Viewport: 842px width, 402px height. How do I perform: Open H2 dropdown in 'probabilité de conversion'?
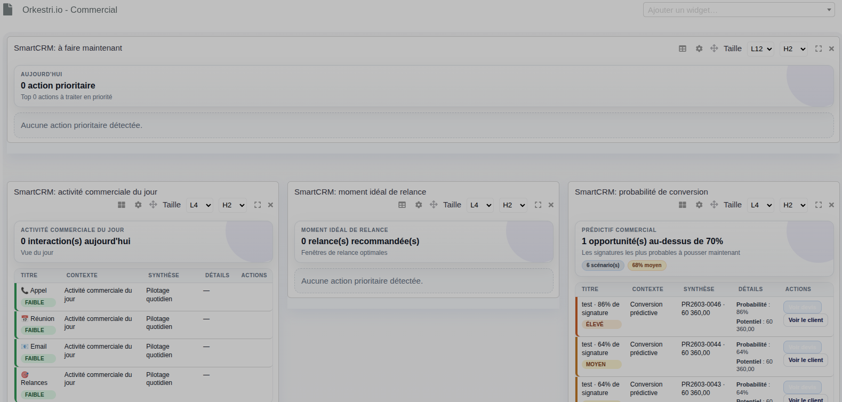tap(793, 205)
